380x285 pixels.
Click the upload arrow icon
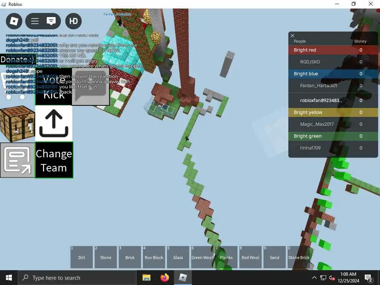pyautogui.click(x=54, y=123)
